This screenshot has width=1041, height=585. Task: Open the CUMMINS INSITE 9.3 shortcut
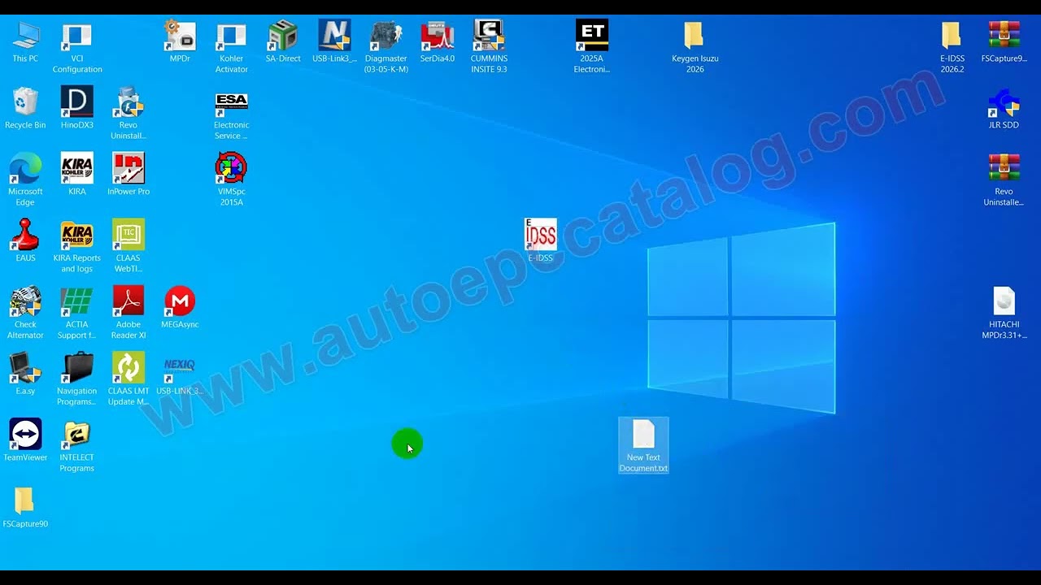click(x=489, y=47)
